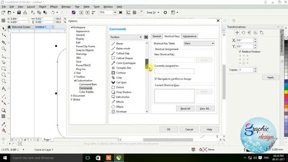Click the Position icon in Transformations docker
288x162 pixels.
coord(237,33)
